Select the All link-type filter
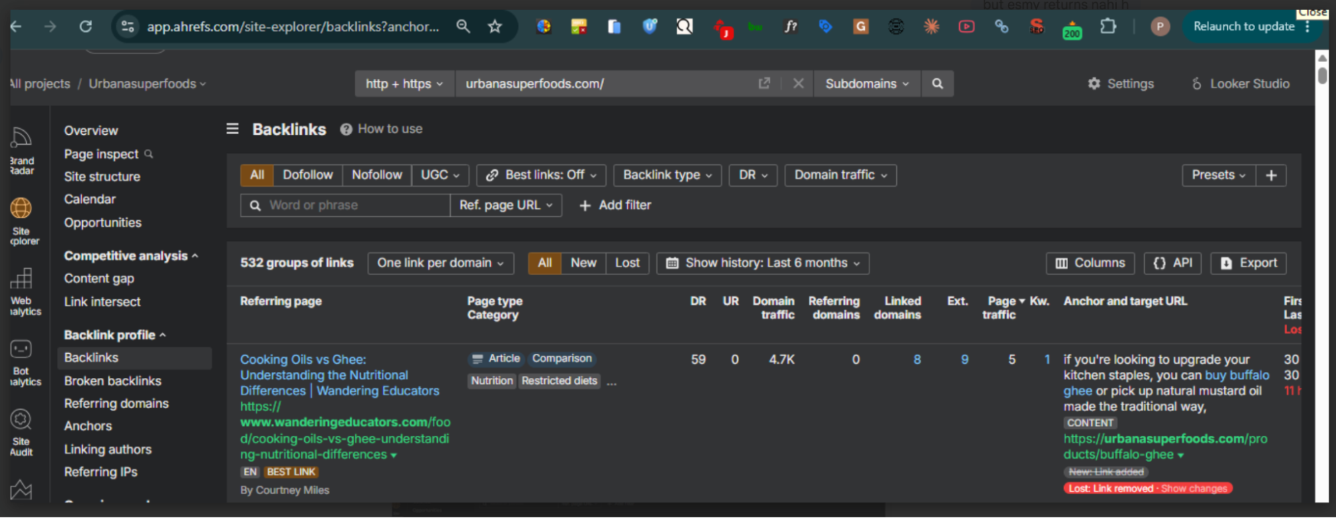This screenshot has height=518, width=1336. 257,175
